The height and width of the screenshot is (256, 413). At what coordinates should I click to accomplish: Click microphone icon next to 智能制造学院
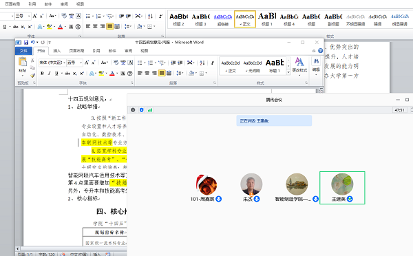pos(315,199)
